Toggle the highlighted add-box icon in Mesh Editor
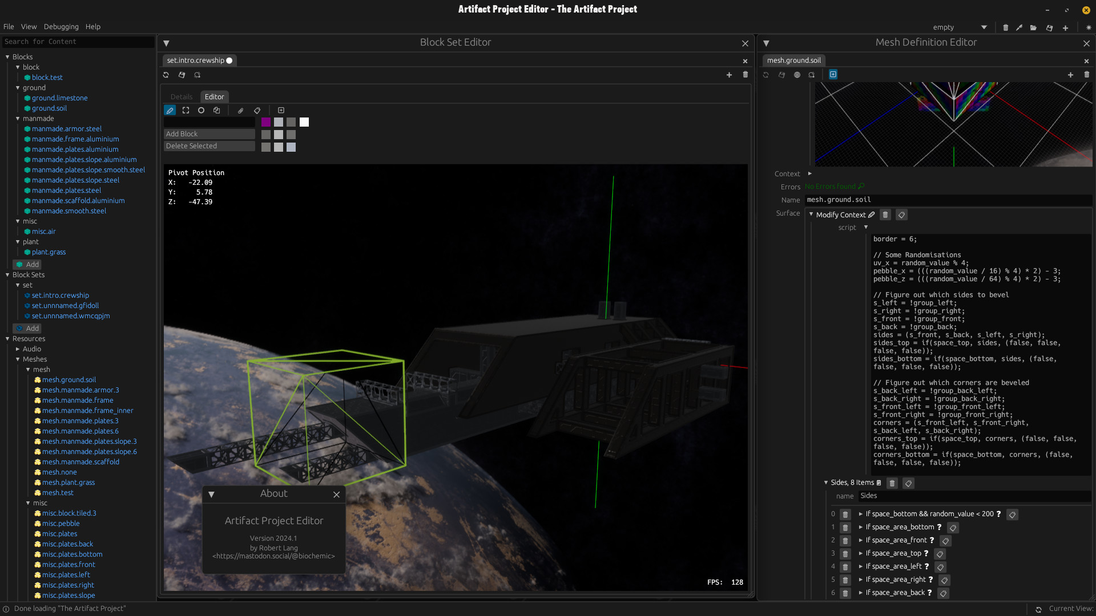 coord(833,74)
